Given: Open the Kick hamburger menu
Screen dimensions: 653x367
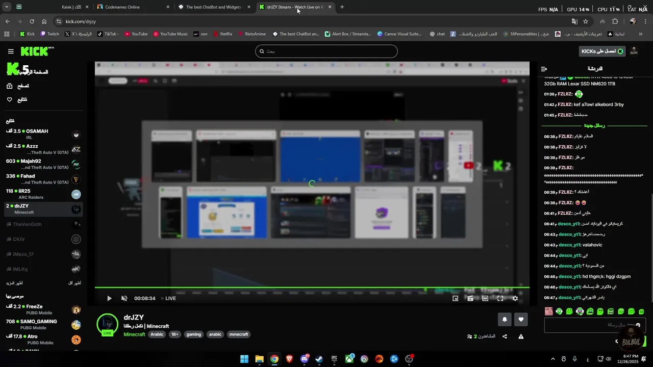Looking at the screenshot, I should pos(11,51).
